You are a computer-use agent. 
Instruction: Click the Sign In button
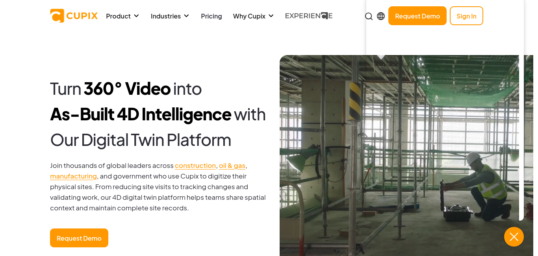point(466,16)
